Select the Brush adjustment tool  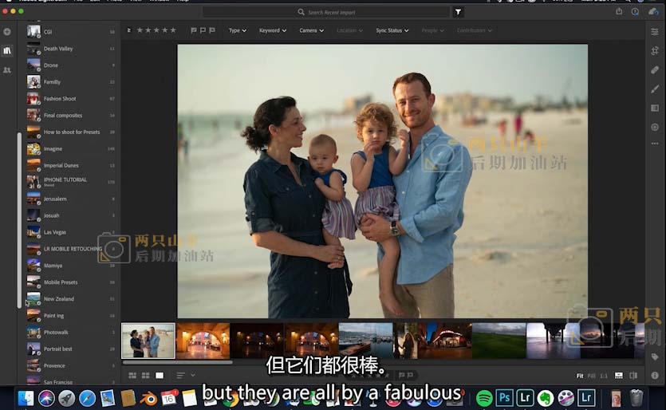[x=654, y=89]
